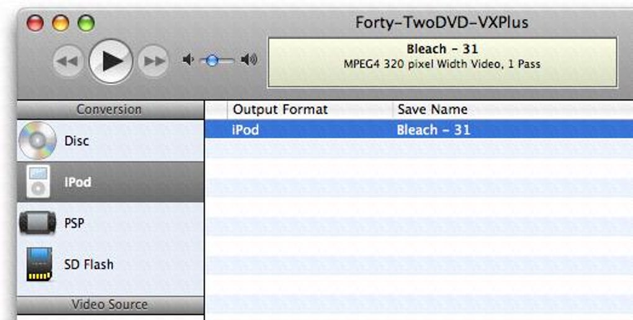Sort by Save Name column header

[433, 110]
